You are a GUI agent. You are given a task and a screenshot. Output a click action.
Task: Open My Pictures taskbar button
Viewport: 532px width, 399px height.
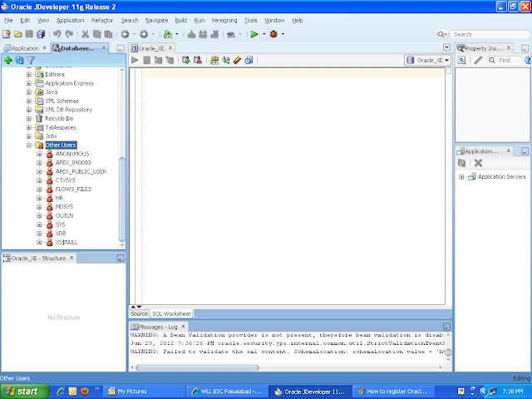(144, 392)
